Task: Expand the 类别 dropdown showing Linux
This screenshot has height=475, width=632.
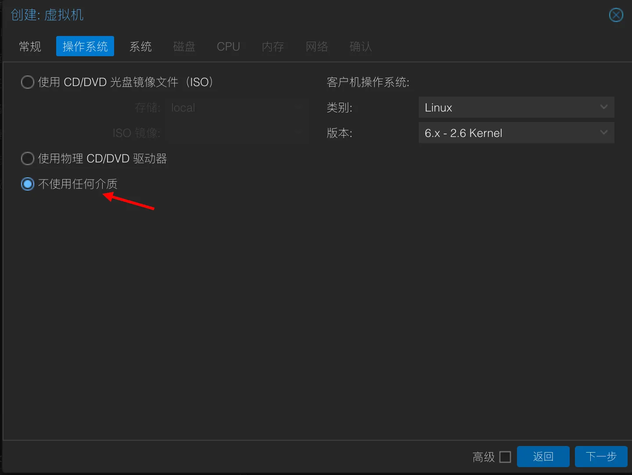Action: point(516,108)
